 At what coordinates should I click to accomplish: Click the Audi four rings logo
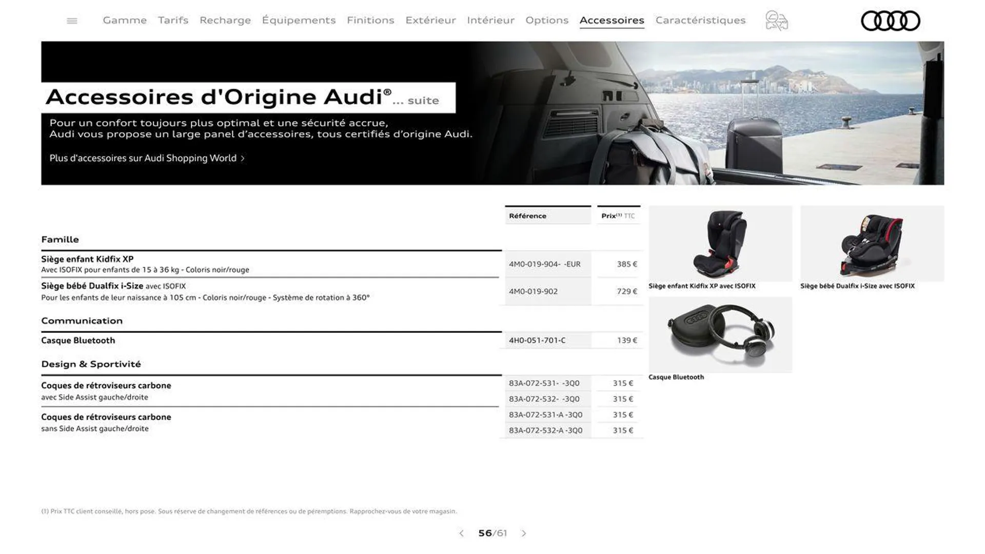click(x=890, y=21)
